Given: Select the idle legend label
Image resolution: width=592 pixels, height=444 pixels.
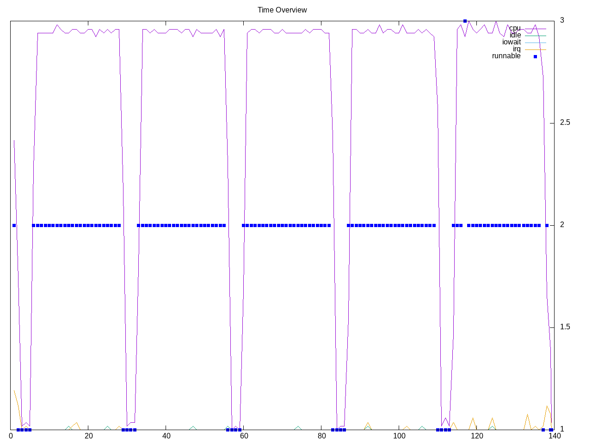Looking at the screenshot, I should tap(515, 35).
